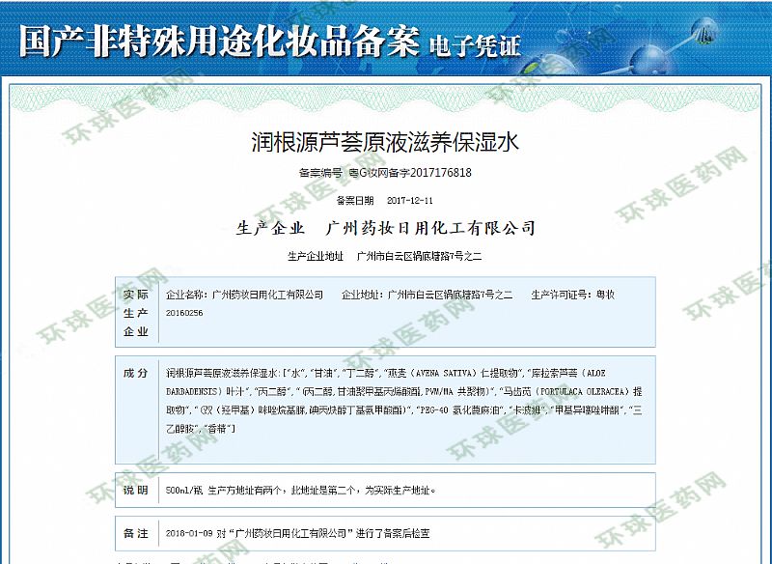The image size is (772, 564).
Task: Click the 备注 section label
Action: pos(135,533)
